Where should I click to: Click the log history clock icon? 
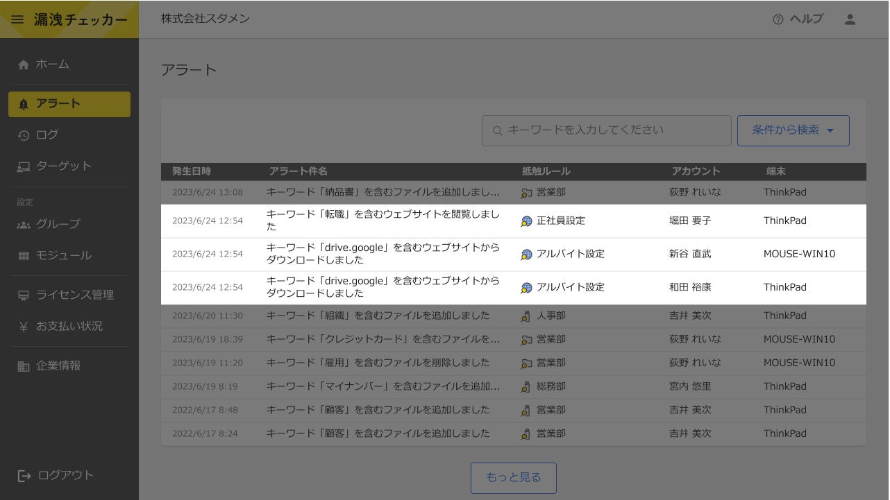tap(24, 135)
